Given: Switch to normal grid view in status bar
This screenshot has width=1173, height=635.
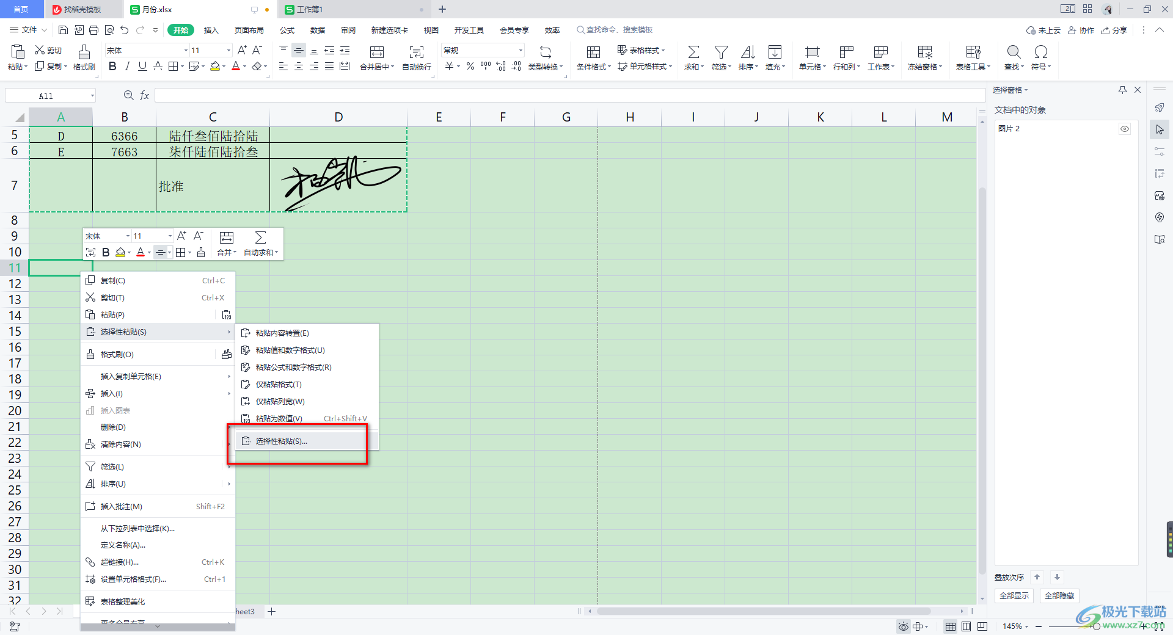Looking at the screenshot, I should click(951, 626).
